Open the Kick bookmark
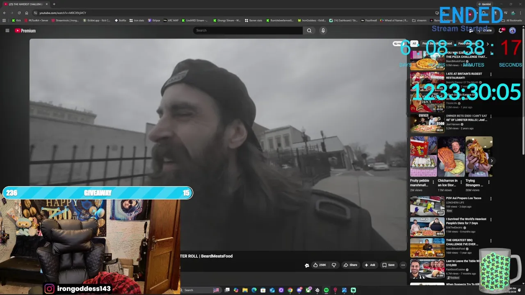The image size is (525, 295). [16, 20]
